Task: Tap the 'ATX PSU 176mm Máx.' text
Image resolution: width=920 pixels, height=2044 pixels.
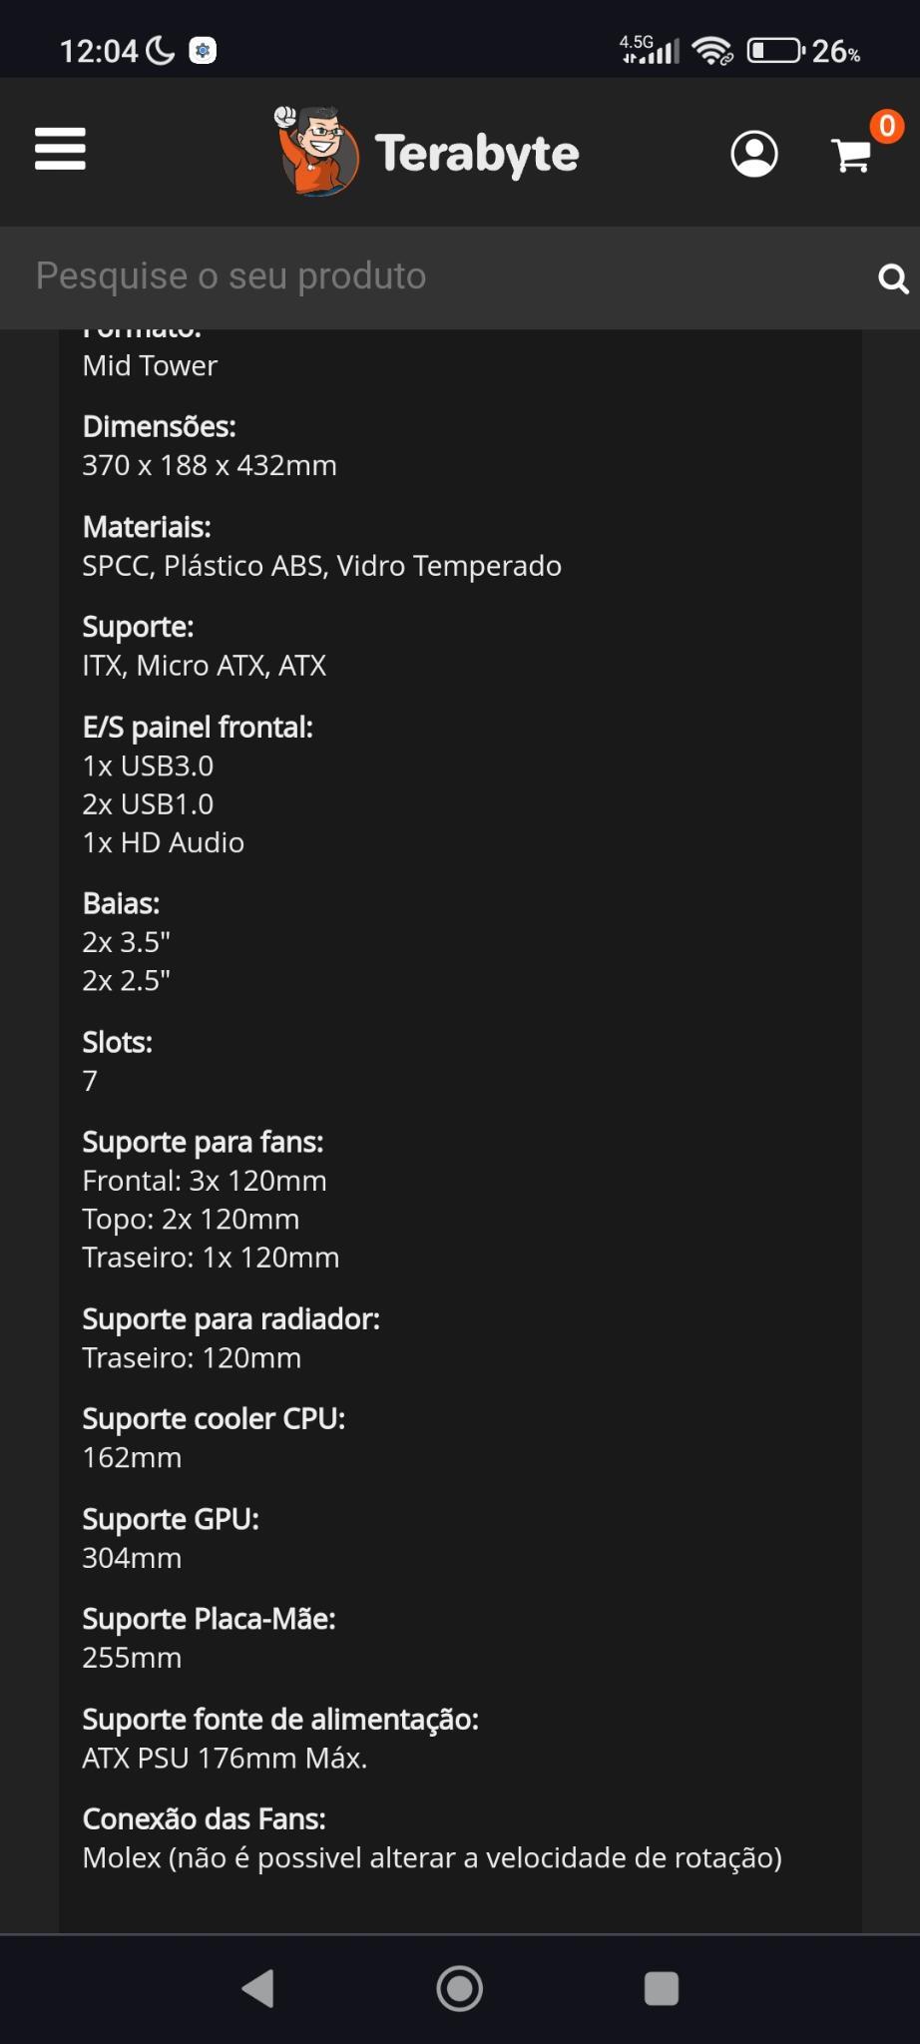Action: pyautogui.click(x=225, y=1758)
